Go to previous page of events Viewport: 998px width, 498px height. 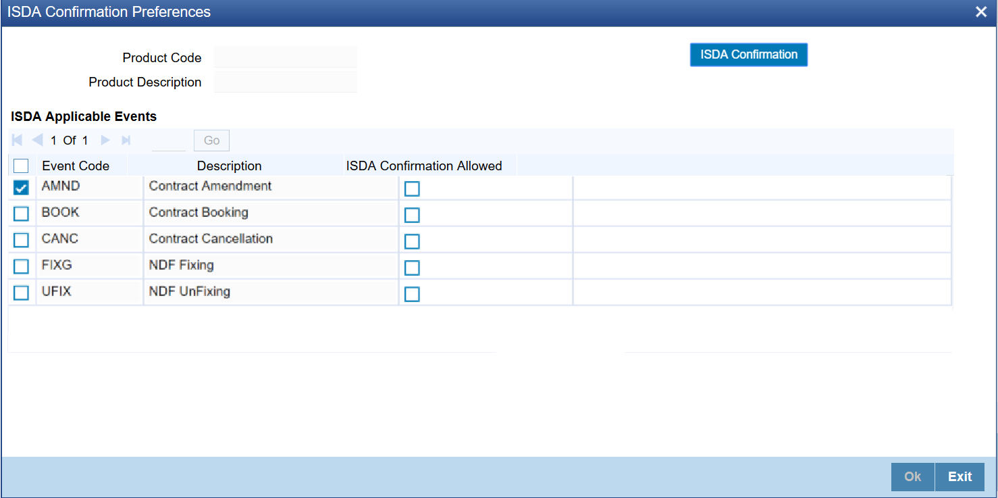tap(37, 141)
